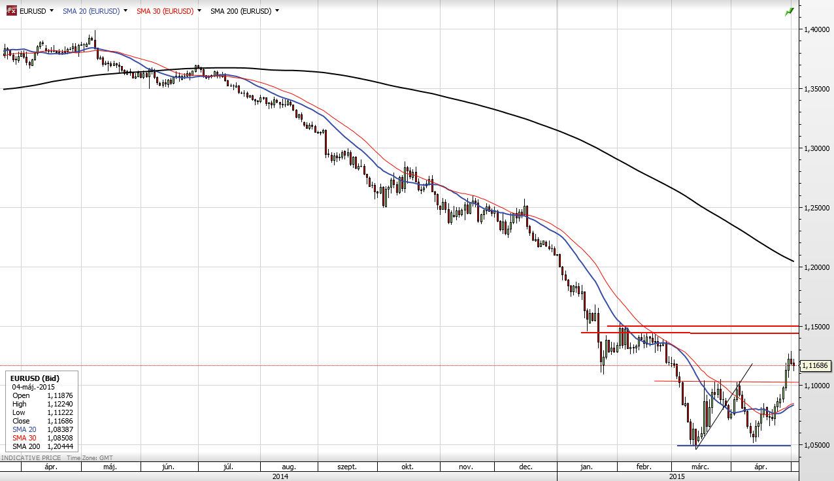
Task: Click the márc. month label on time axis
Action: 700,467
